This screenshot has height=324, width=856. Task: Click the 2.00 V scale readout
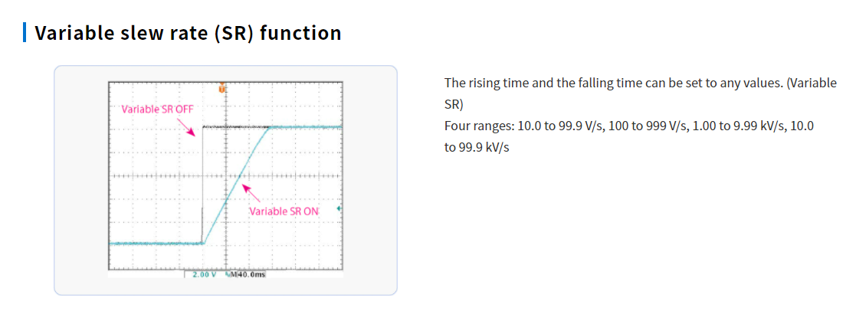[x=204, y=274]
